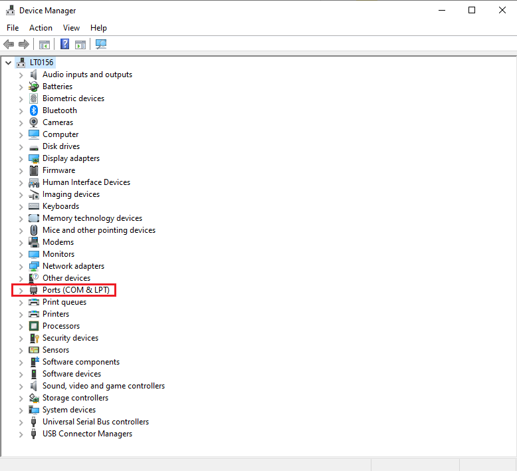Expand the Ports (COM & LPT) chevron
517x471 pixels.
tap(21, 291)
